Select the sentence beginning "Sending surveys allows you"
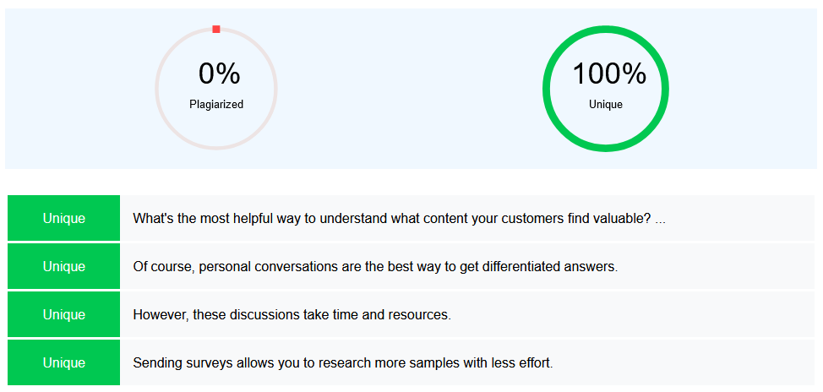This screenshot has height=392, width=823. pyautogui.click(x=342, y=362)
